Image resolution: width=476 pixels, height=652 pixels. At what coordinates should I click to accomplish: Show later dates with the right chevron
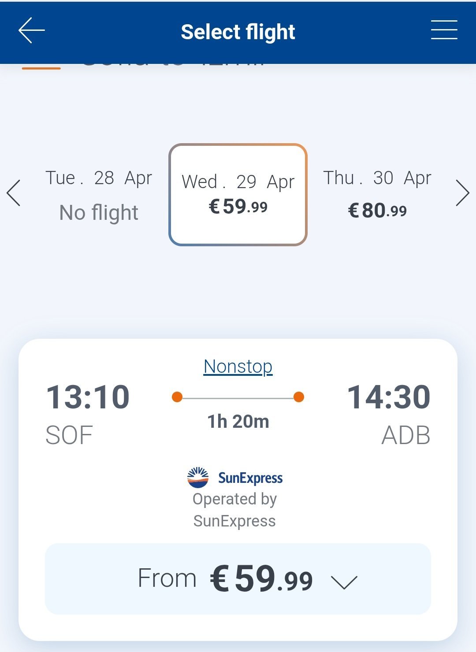click(x=462, y=193)
